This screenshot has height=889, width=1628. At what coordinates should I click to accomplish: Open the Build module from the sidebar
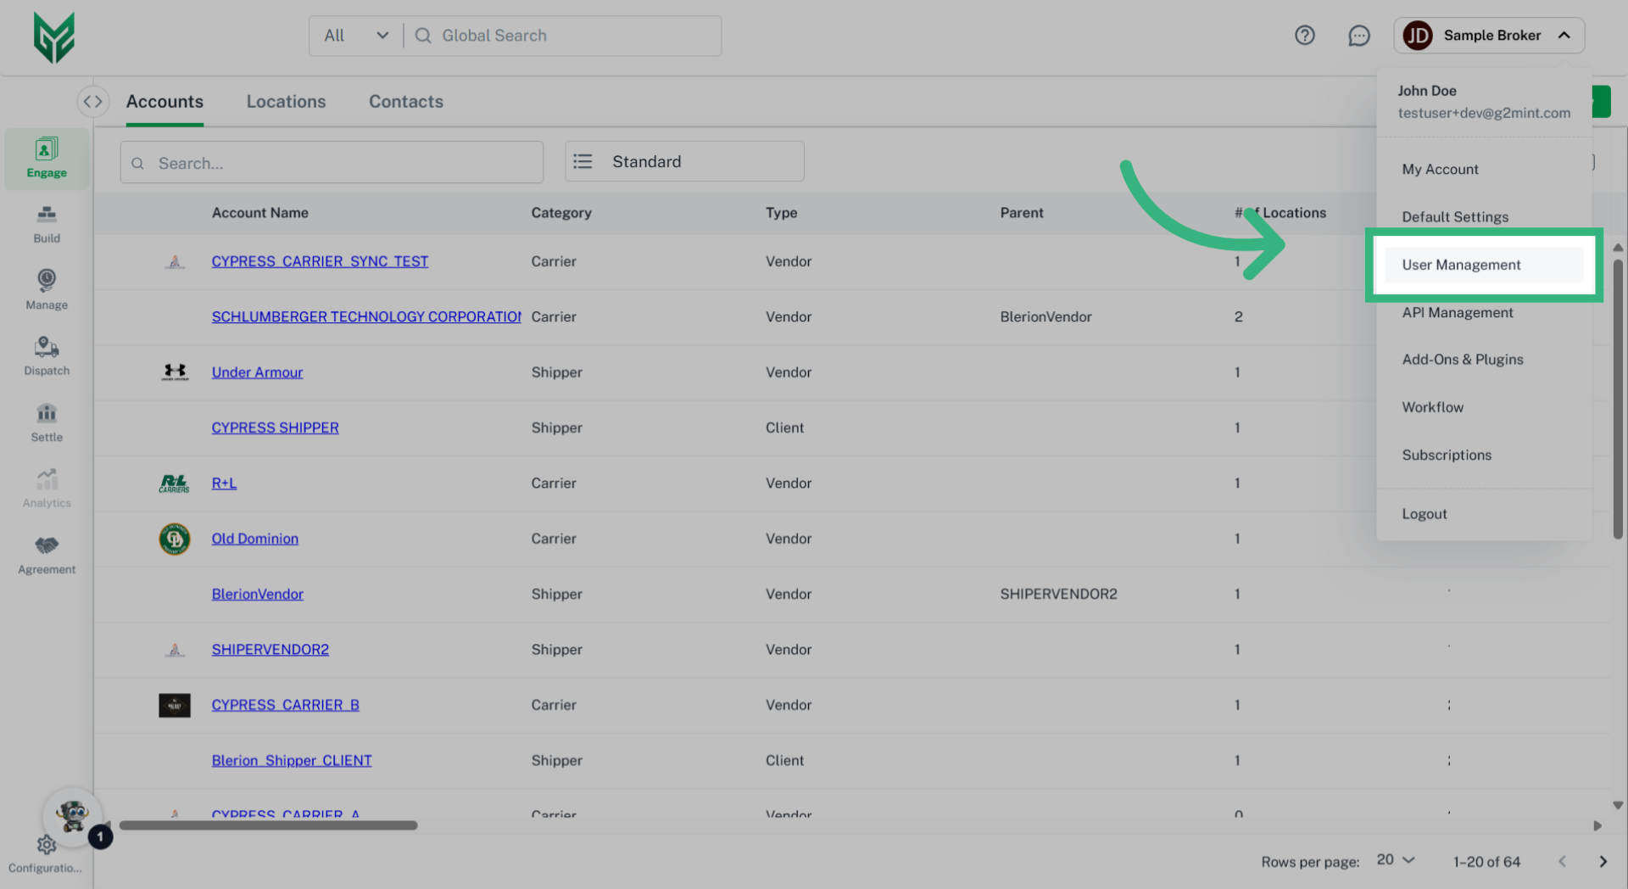click(x=46, y=223)
